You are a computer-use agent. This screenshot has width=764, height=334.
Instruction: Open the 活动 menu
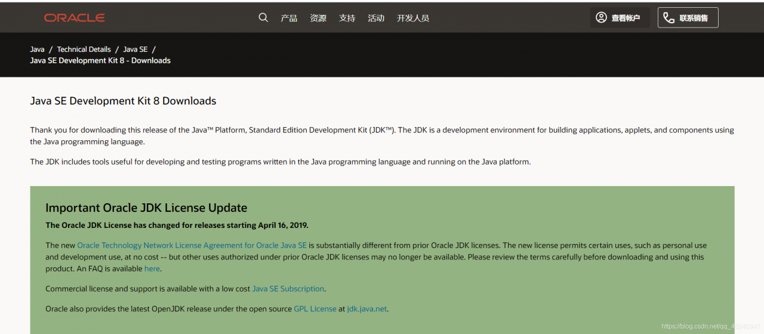376,18
